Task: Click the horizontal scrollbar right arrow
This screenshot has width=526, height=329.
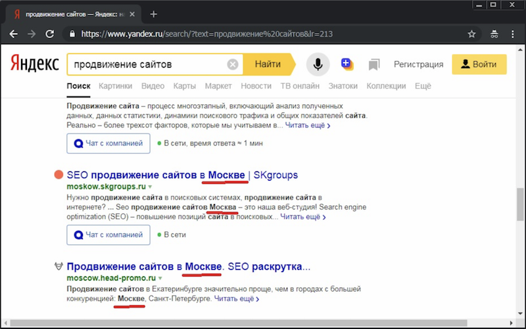Action: pos(511,323)
